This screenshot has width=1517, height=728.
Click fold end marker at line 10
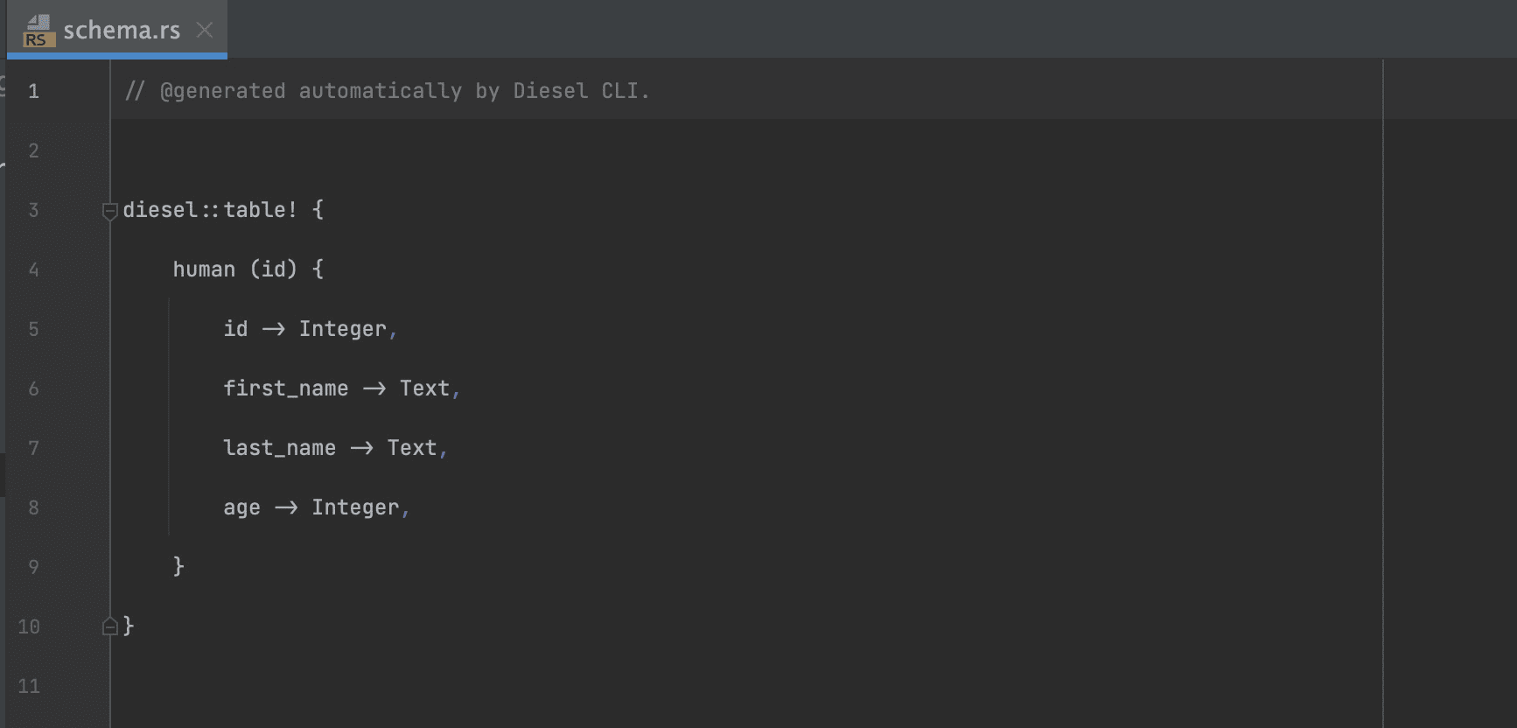tap(109, 626)
